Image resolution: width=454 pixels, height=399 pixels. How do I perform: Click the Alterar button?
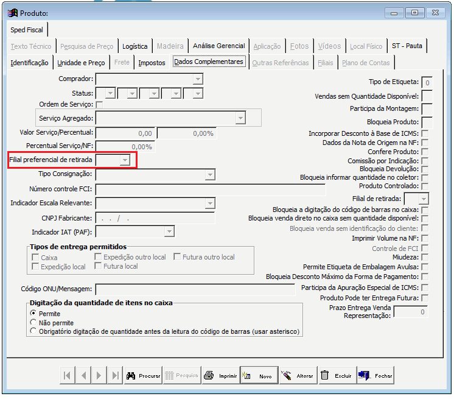pos(298,375)
